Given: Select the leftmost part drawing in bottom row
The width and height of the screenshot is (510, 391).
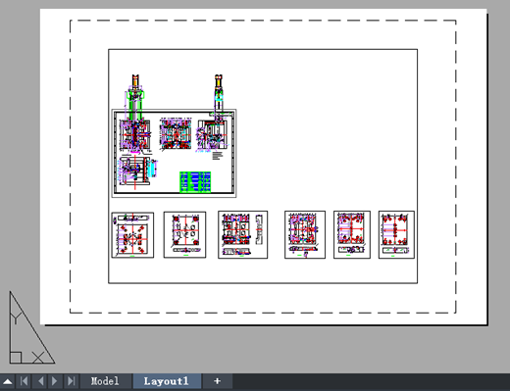Looking at the screenshot, I should coord(132,235).
